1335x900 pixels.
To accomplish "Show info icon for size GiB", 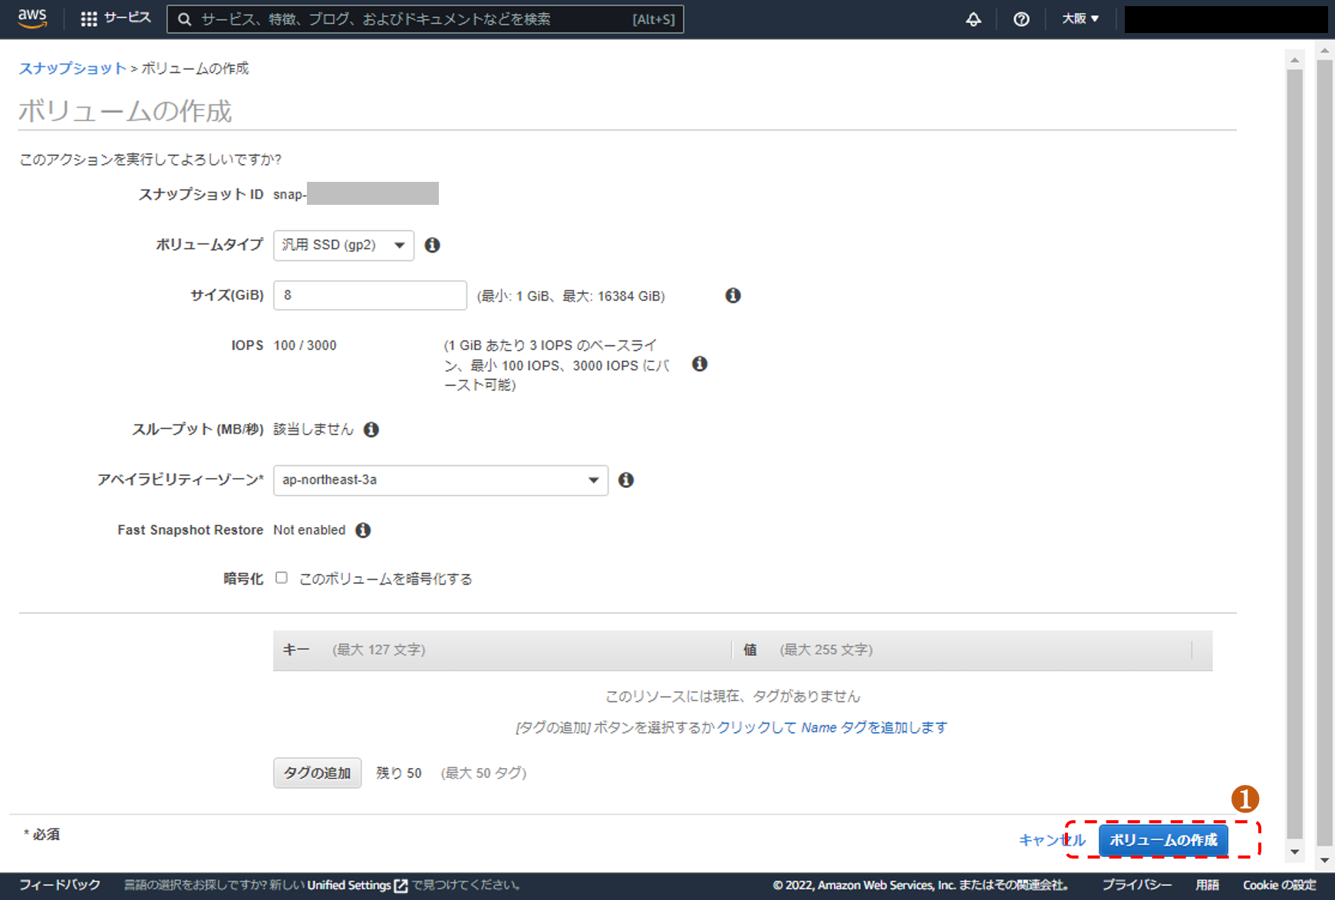I will pos(733,295).
